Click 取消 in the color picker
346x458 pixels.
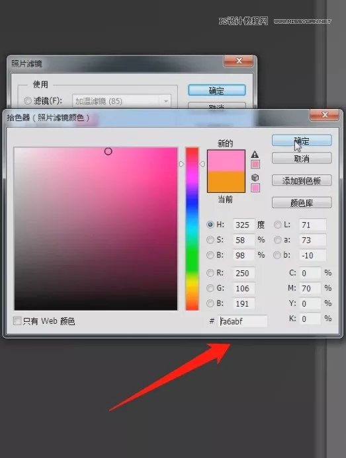pos(302,159)
